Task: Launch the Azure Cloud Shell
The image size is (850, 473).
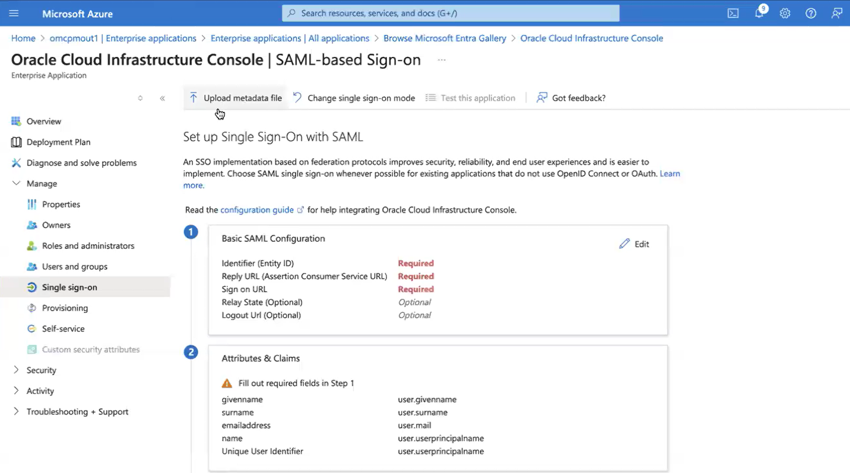Action: [x=732, y=13]
